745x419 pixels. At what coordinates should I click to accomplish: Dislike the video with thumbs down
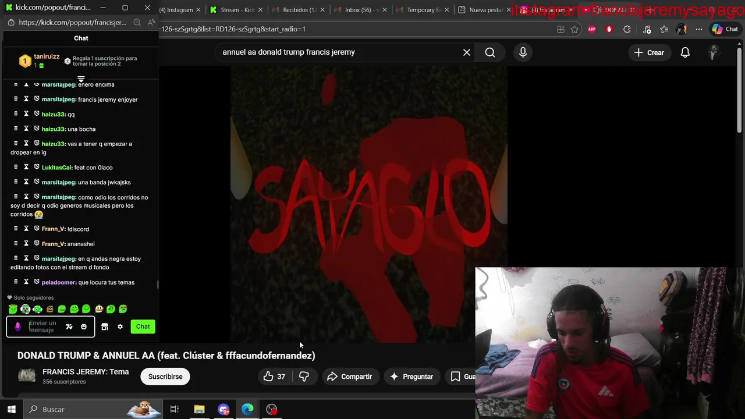pyautogui.click(x=304, y=377)
